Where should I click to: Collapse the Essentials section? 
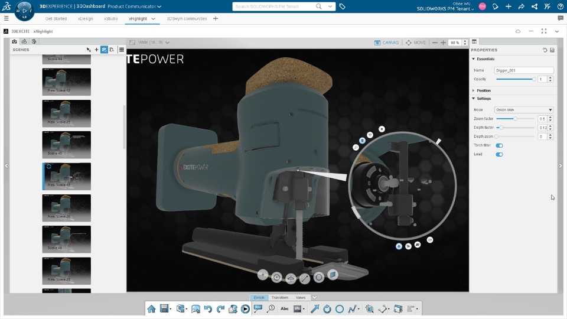coord(473,58)
